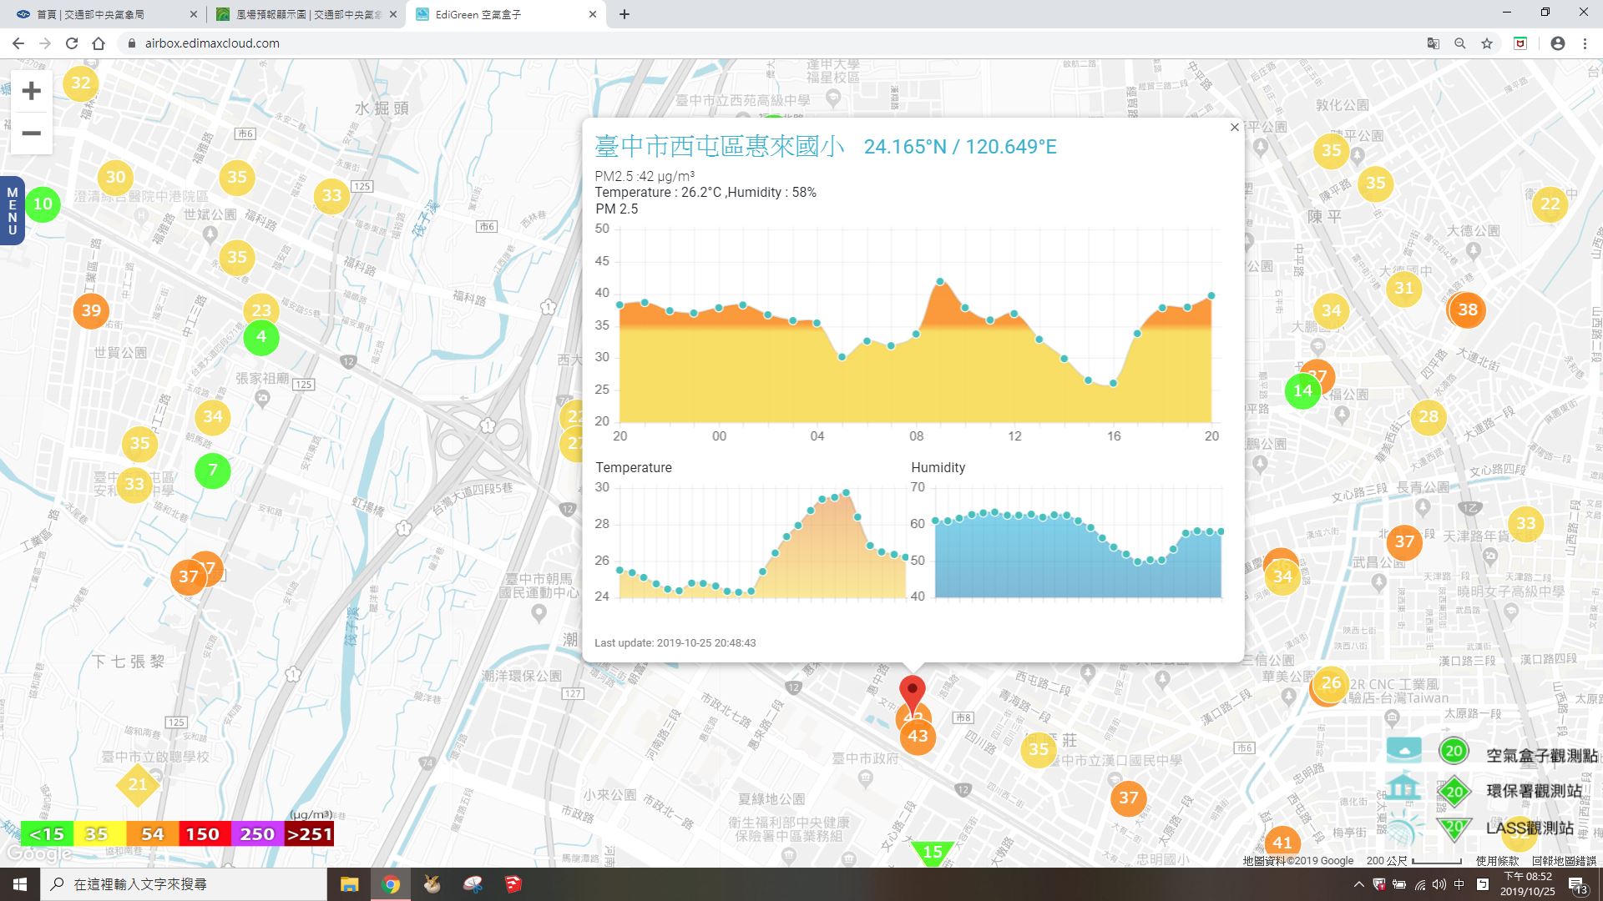Screen dimensions: 1603x901
Task: Go to the browser home page
Action: 99,43
